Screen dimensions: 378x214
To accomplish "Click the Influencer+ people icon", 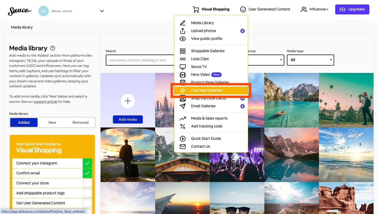I will click(304, 9).
